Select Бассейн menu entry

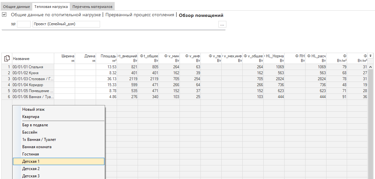click(59, 132)
